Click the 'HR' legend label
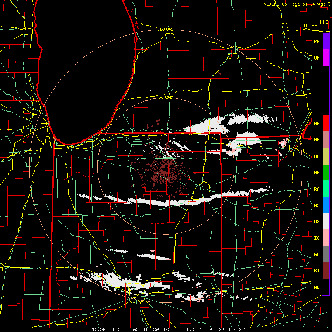 pos(317,173)
